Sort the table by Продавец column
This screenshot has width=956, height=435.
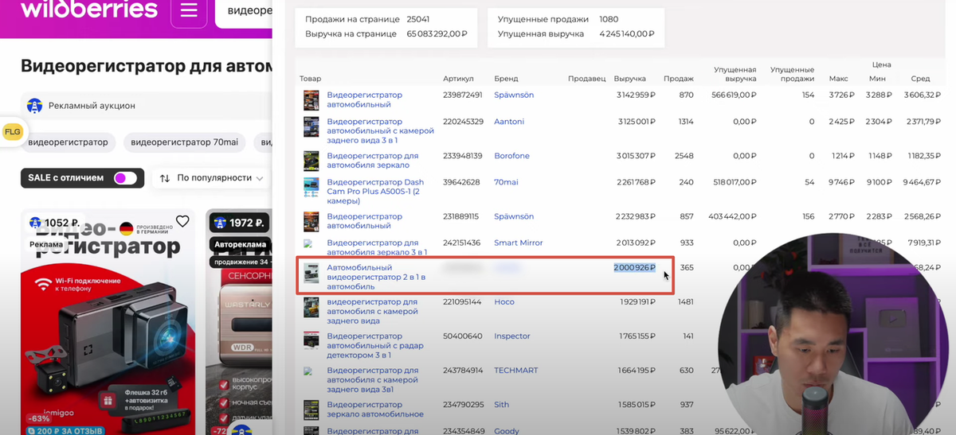coord(587,79)
